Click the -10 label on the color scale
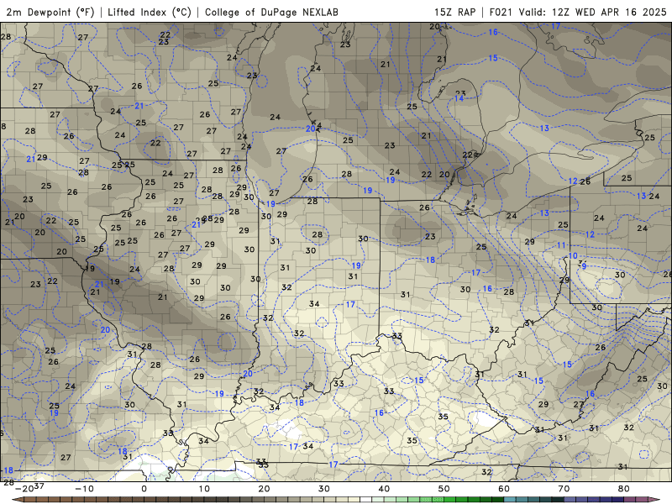Viewport: 672px width, 504px height. click(84, 489)
